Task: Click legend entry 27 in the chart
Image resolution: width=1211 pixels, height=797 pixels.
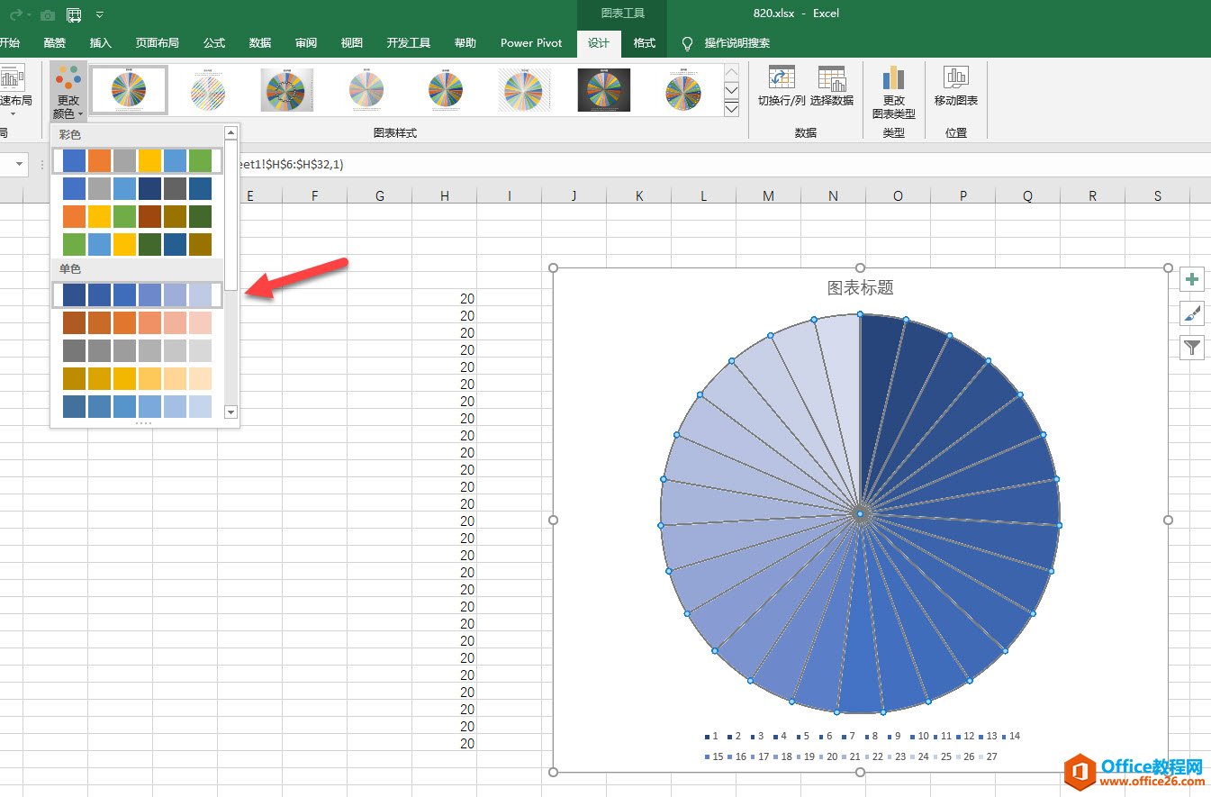Action: [x=988, y=756]
